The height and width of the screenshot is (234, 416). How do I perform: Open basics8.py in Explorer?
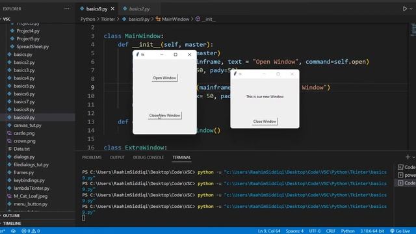click(24, 110)
